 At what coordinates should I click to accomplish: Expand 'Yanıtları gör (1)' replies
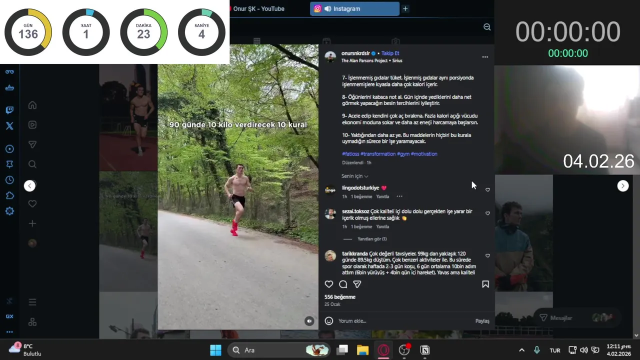[x=372, y=239]
